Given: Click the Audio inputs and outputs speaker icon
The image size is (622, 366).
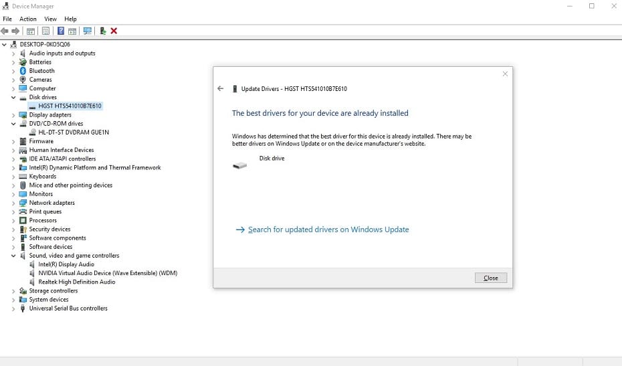Looking at the screenshot, I should click(23, 53).
